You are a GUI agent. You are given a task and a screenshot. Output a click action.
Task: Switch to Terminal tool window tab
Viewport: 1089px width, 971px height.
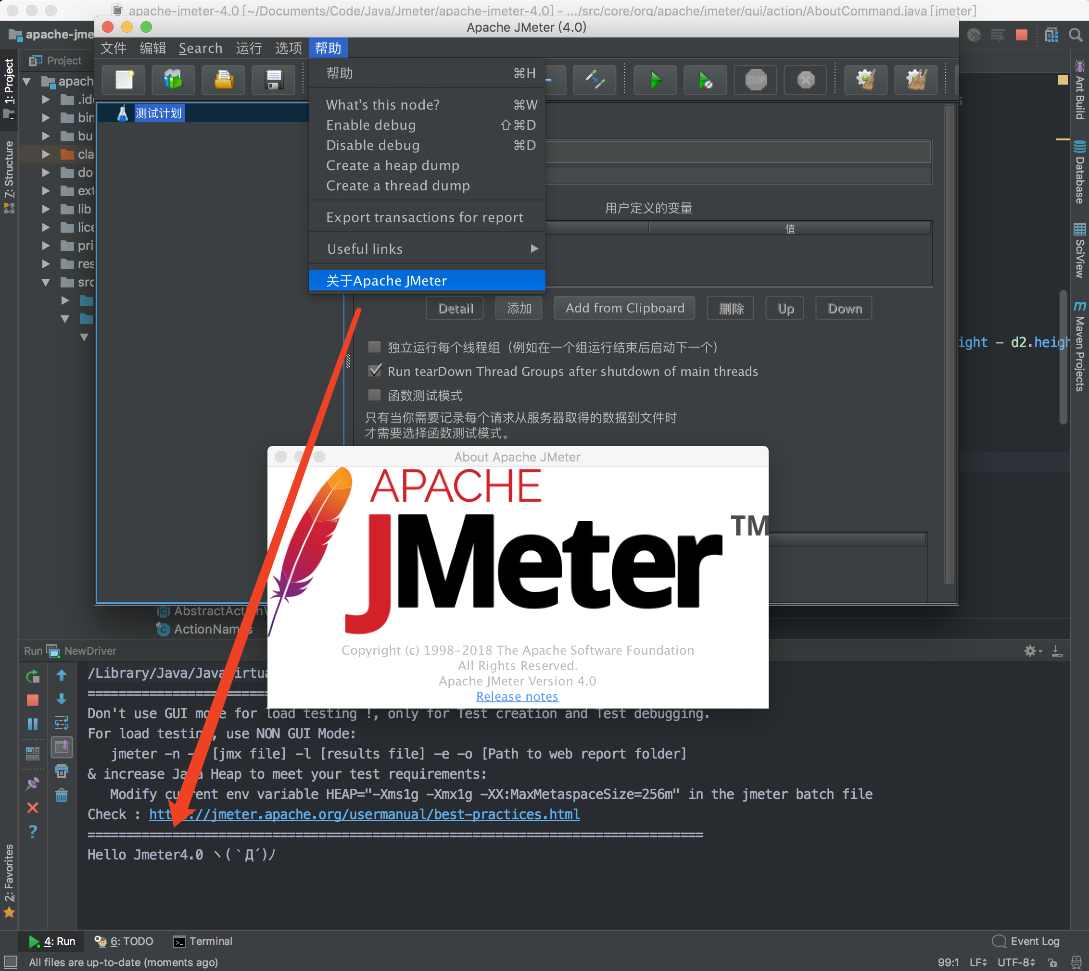click(203, 941)
